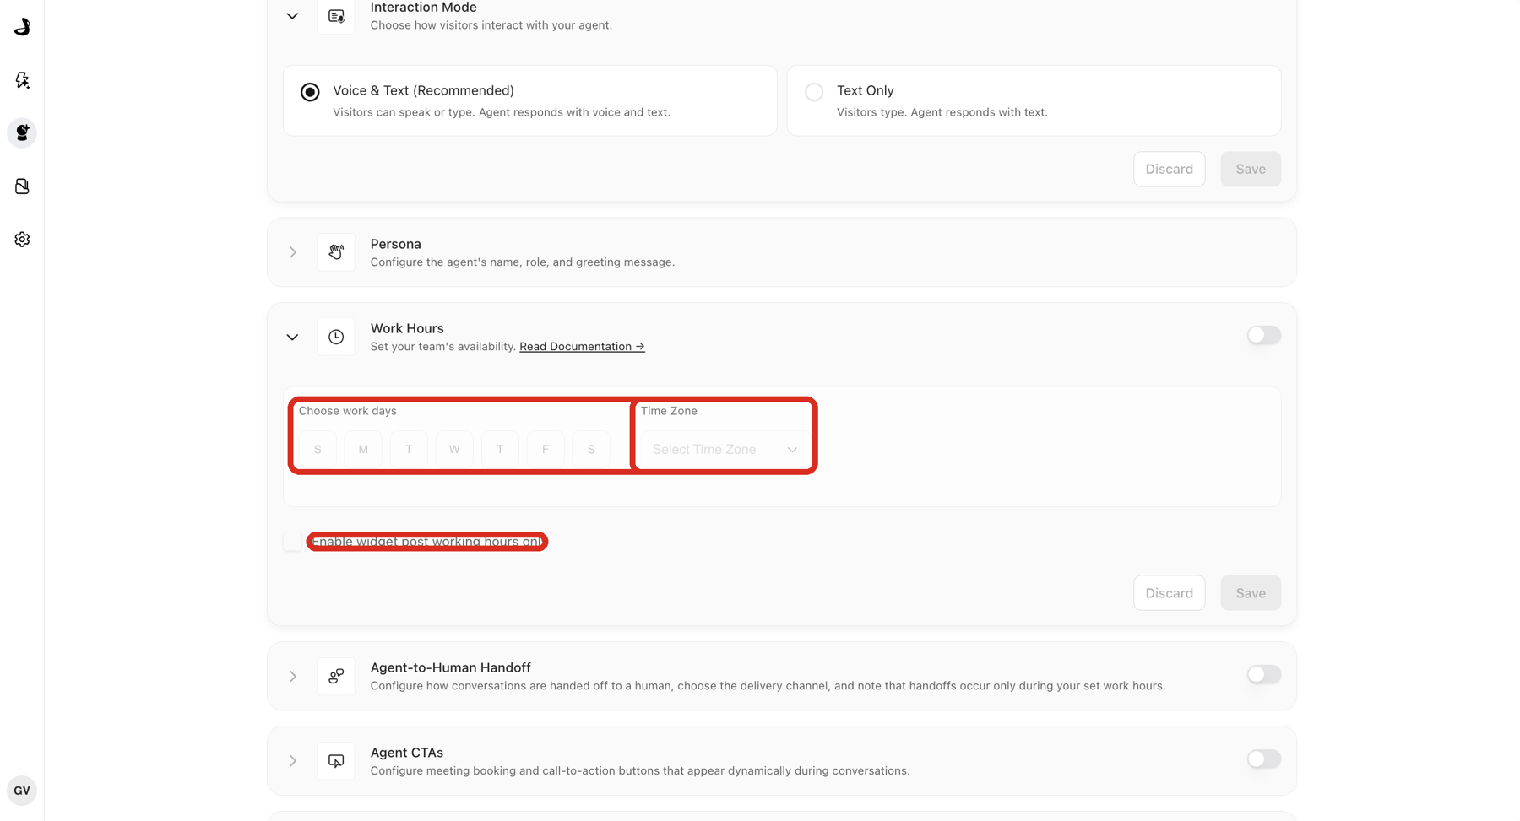This screenshot has height=821, width=1520.
Task: Select the W work day button
Action: pyautogui.click(x=454, y=450)
